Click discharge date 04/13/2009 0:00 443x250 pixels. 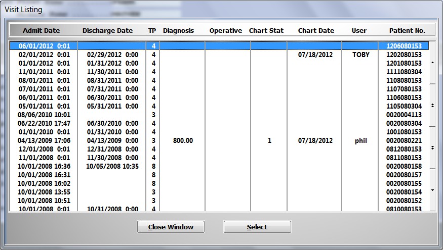coord(112,140)
